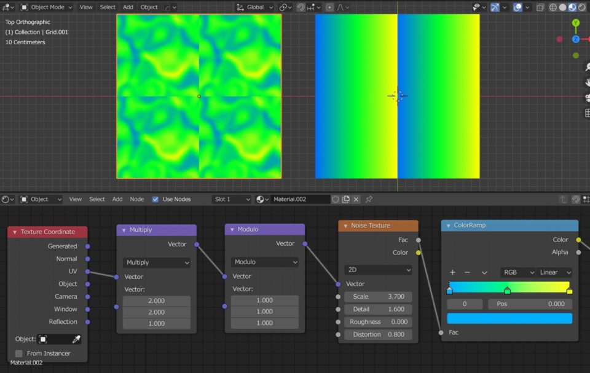Toggle the fake user shield for Material.002
Screen dimensions: 590x373
(336, 199)
